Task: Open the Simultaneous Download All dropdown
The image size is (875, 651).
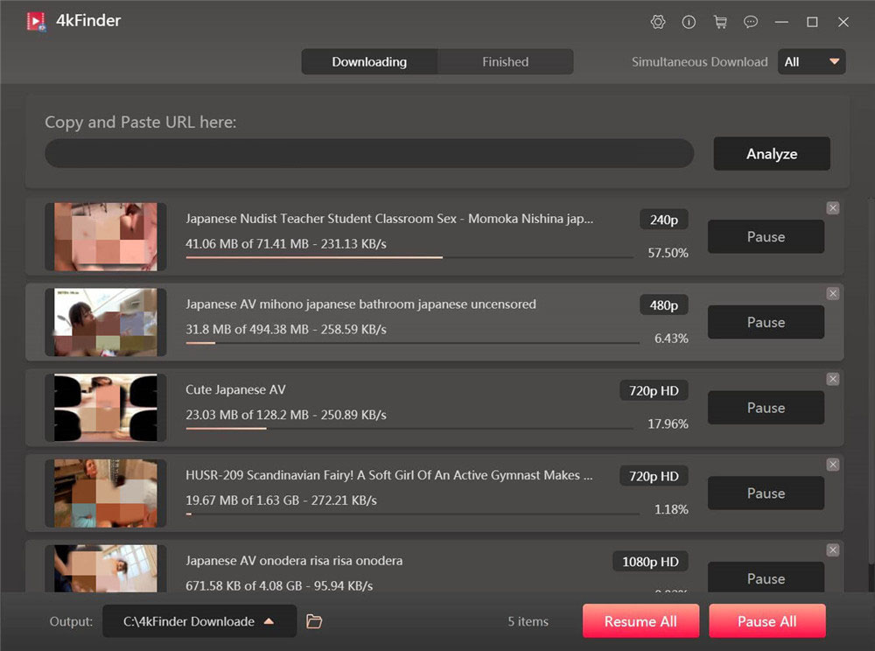Action: click(810, 61)
